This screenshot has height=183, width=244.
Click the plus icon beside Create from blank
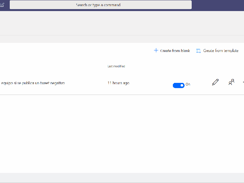click(156, 50)
